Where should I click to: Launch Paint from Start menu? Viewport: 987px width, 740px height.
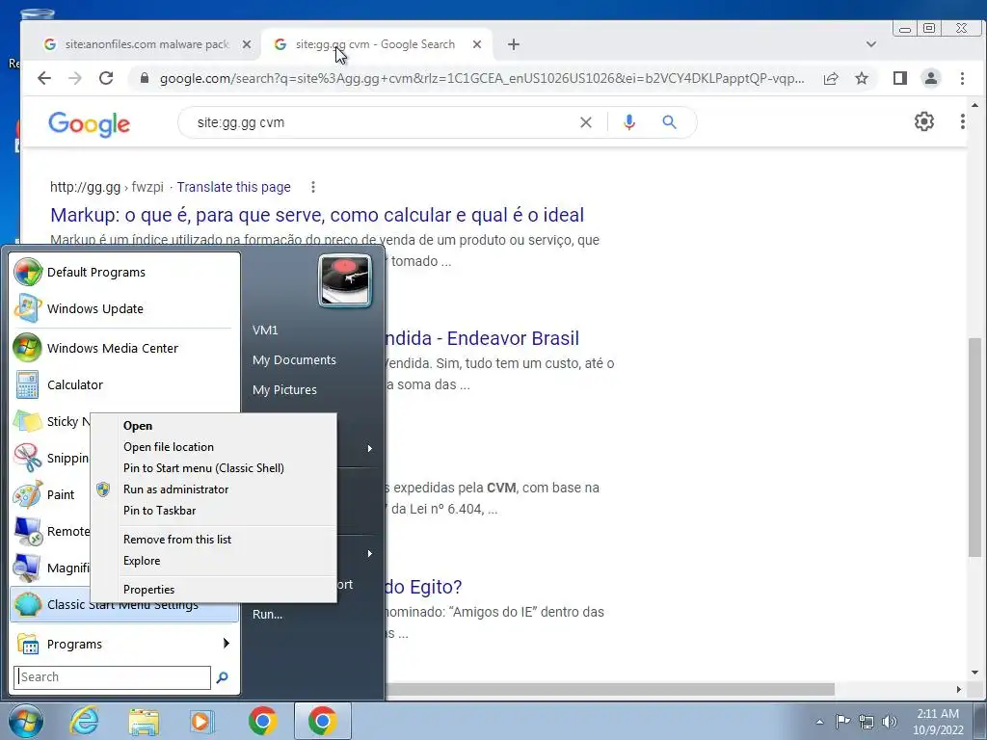pyautogui.click(x=51, y=494)
